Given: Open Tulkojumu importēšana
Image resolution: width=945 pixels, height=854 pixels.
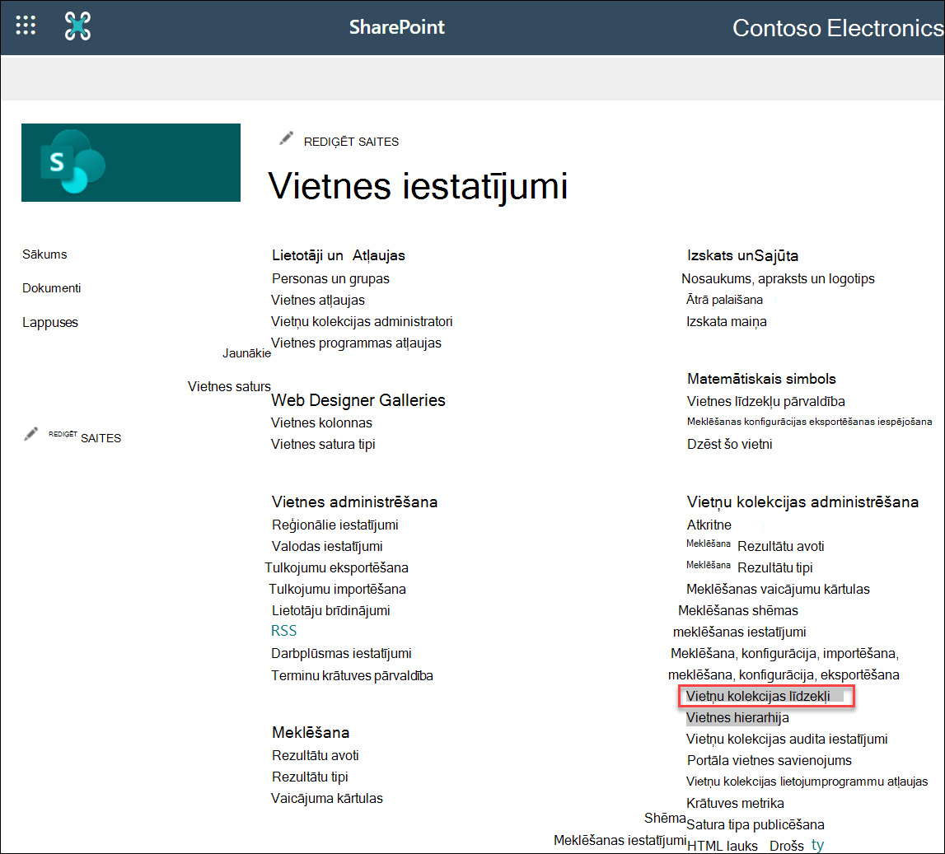Looking at the screenshot, I should 337,589.
